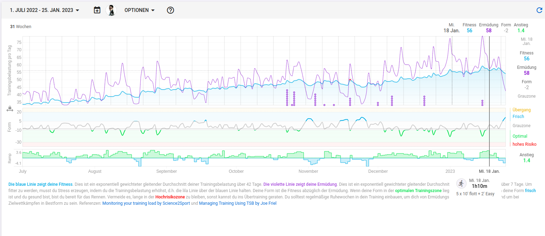Open Managing Training Using TSB link
Viewport: 545px width, 236px height.
(x=237, y=203)
